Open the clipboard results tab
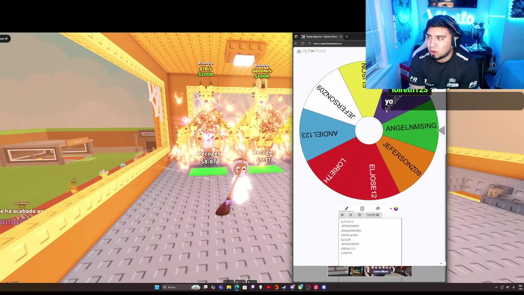524x295 pixels. click(x=362, y=209)
